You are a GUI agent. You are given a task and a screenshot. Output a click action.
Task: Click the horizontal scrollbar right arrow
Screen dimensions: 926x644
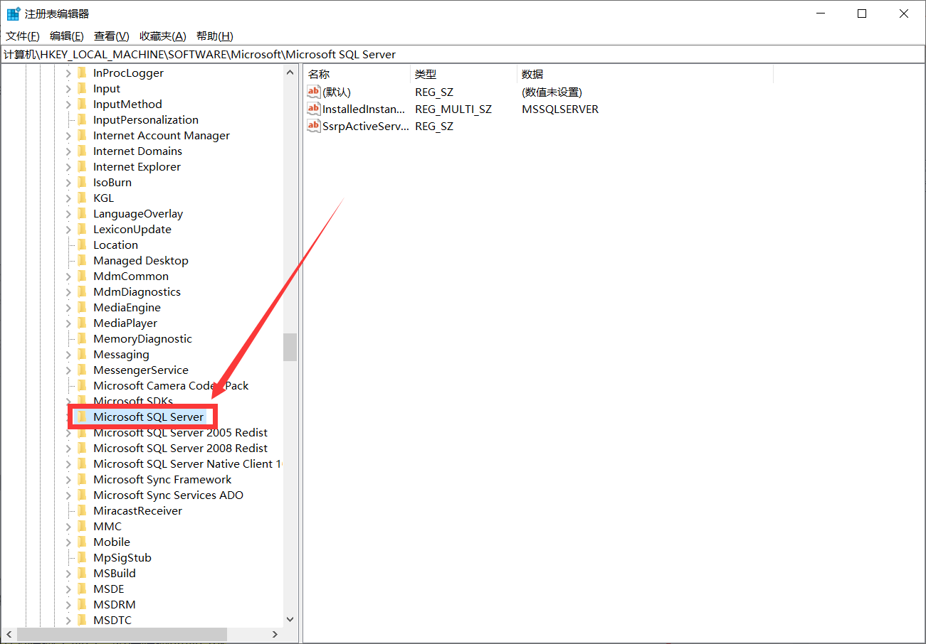tap(276, 634)
